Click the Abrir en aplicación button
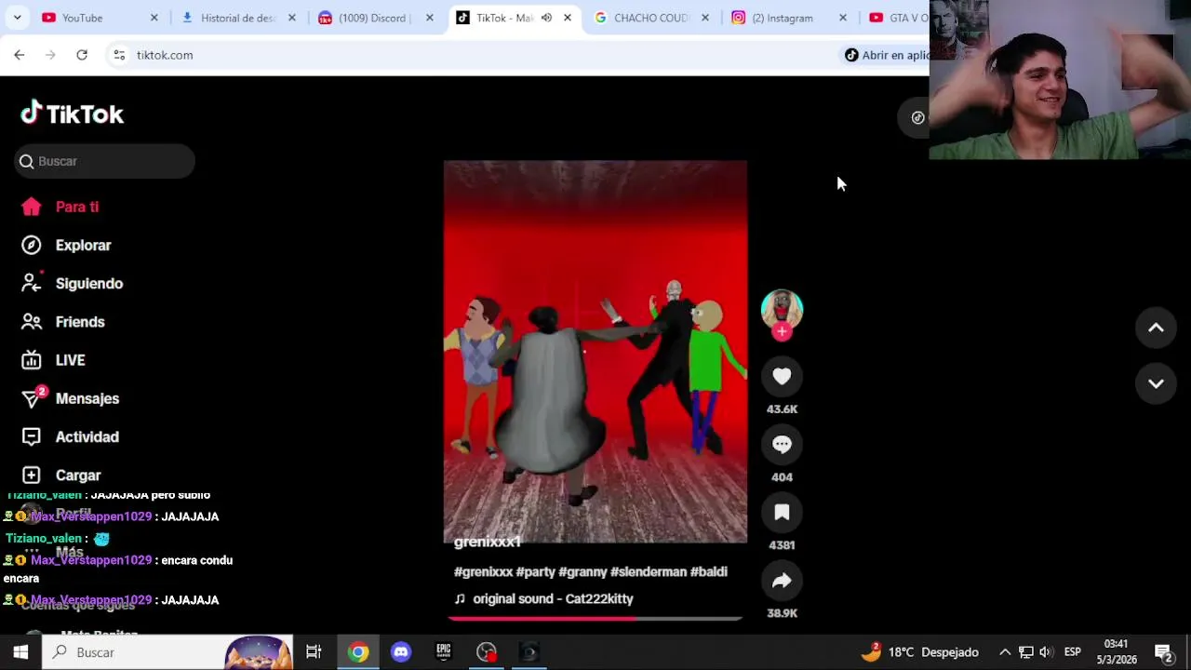Image resolution: width=1191 pixels, height=670 pixels. [887, 55]
